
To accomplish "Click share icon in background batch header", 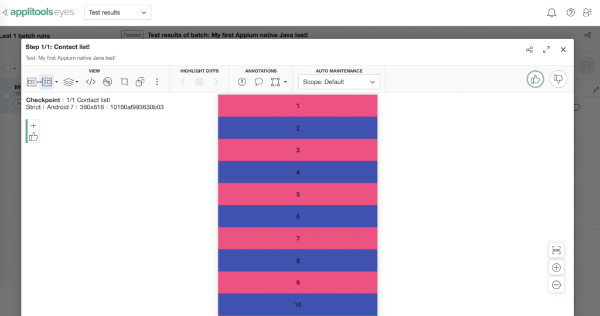I will (x=588, y=35).
